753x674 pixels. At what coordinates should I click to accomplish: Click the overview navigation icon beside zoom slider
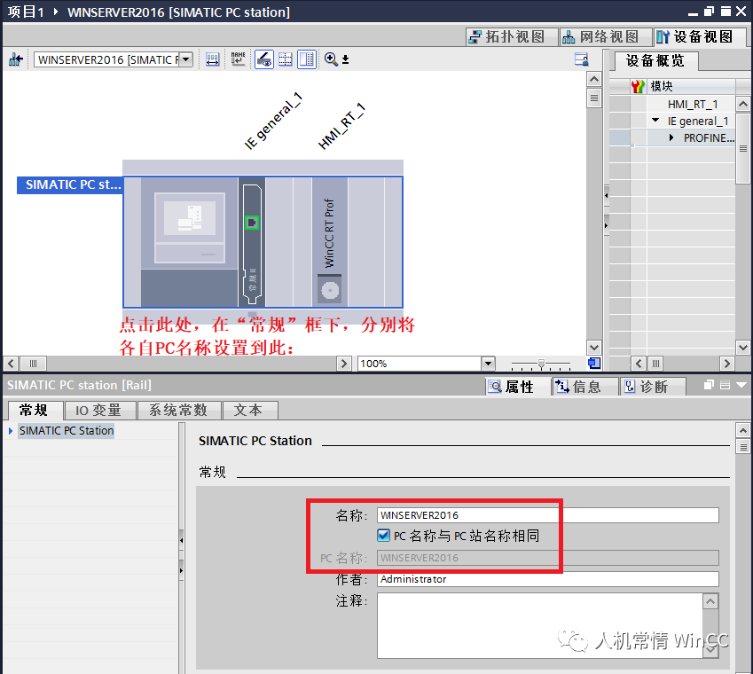(x=594, y=364)
